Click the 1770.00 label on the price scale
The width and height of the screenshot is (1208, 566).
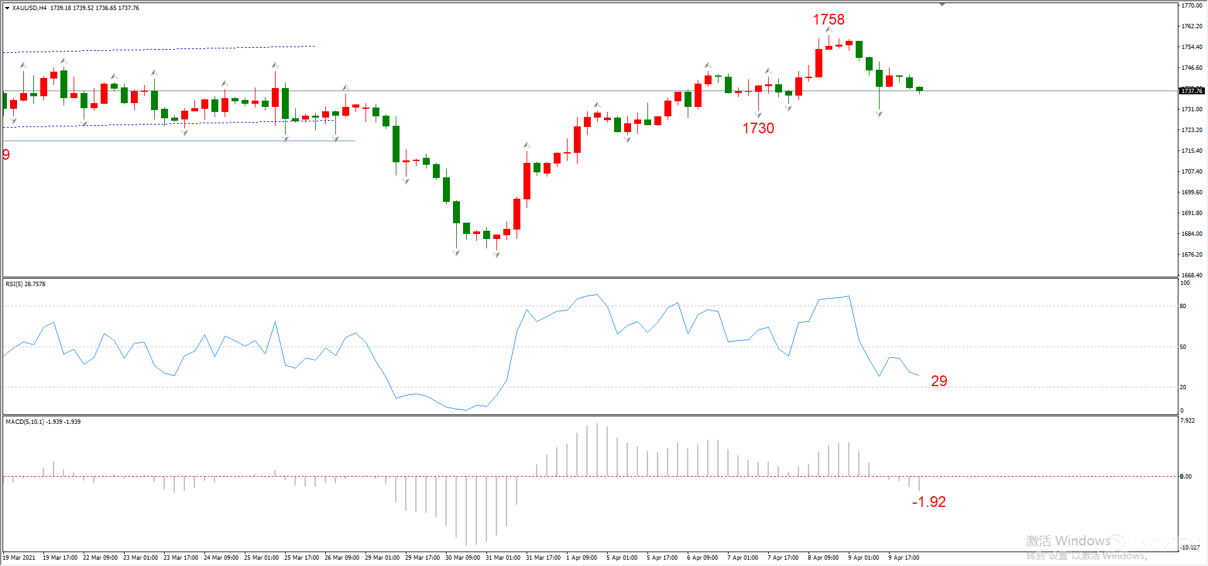[1192, 6]
